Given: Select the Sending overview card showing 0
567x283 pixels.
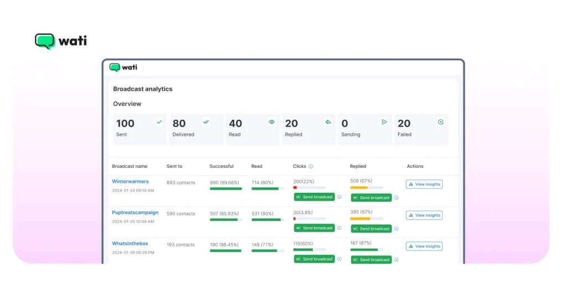Looking at the screenshot, I should click(365, 129).
